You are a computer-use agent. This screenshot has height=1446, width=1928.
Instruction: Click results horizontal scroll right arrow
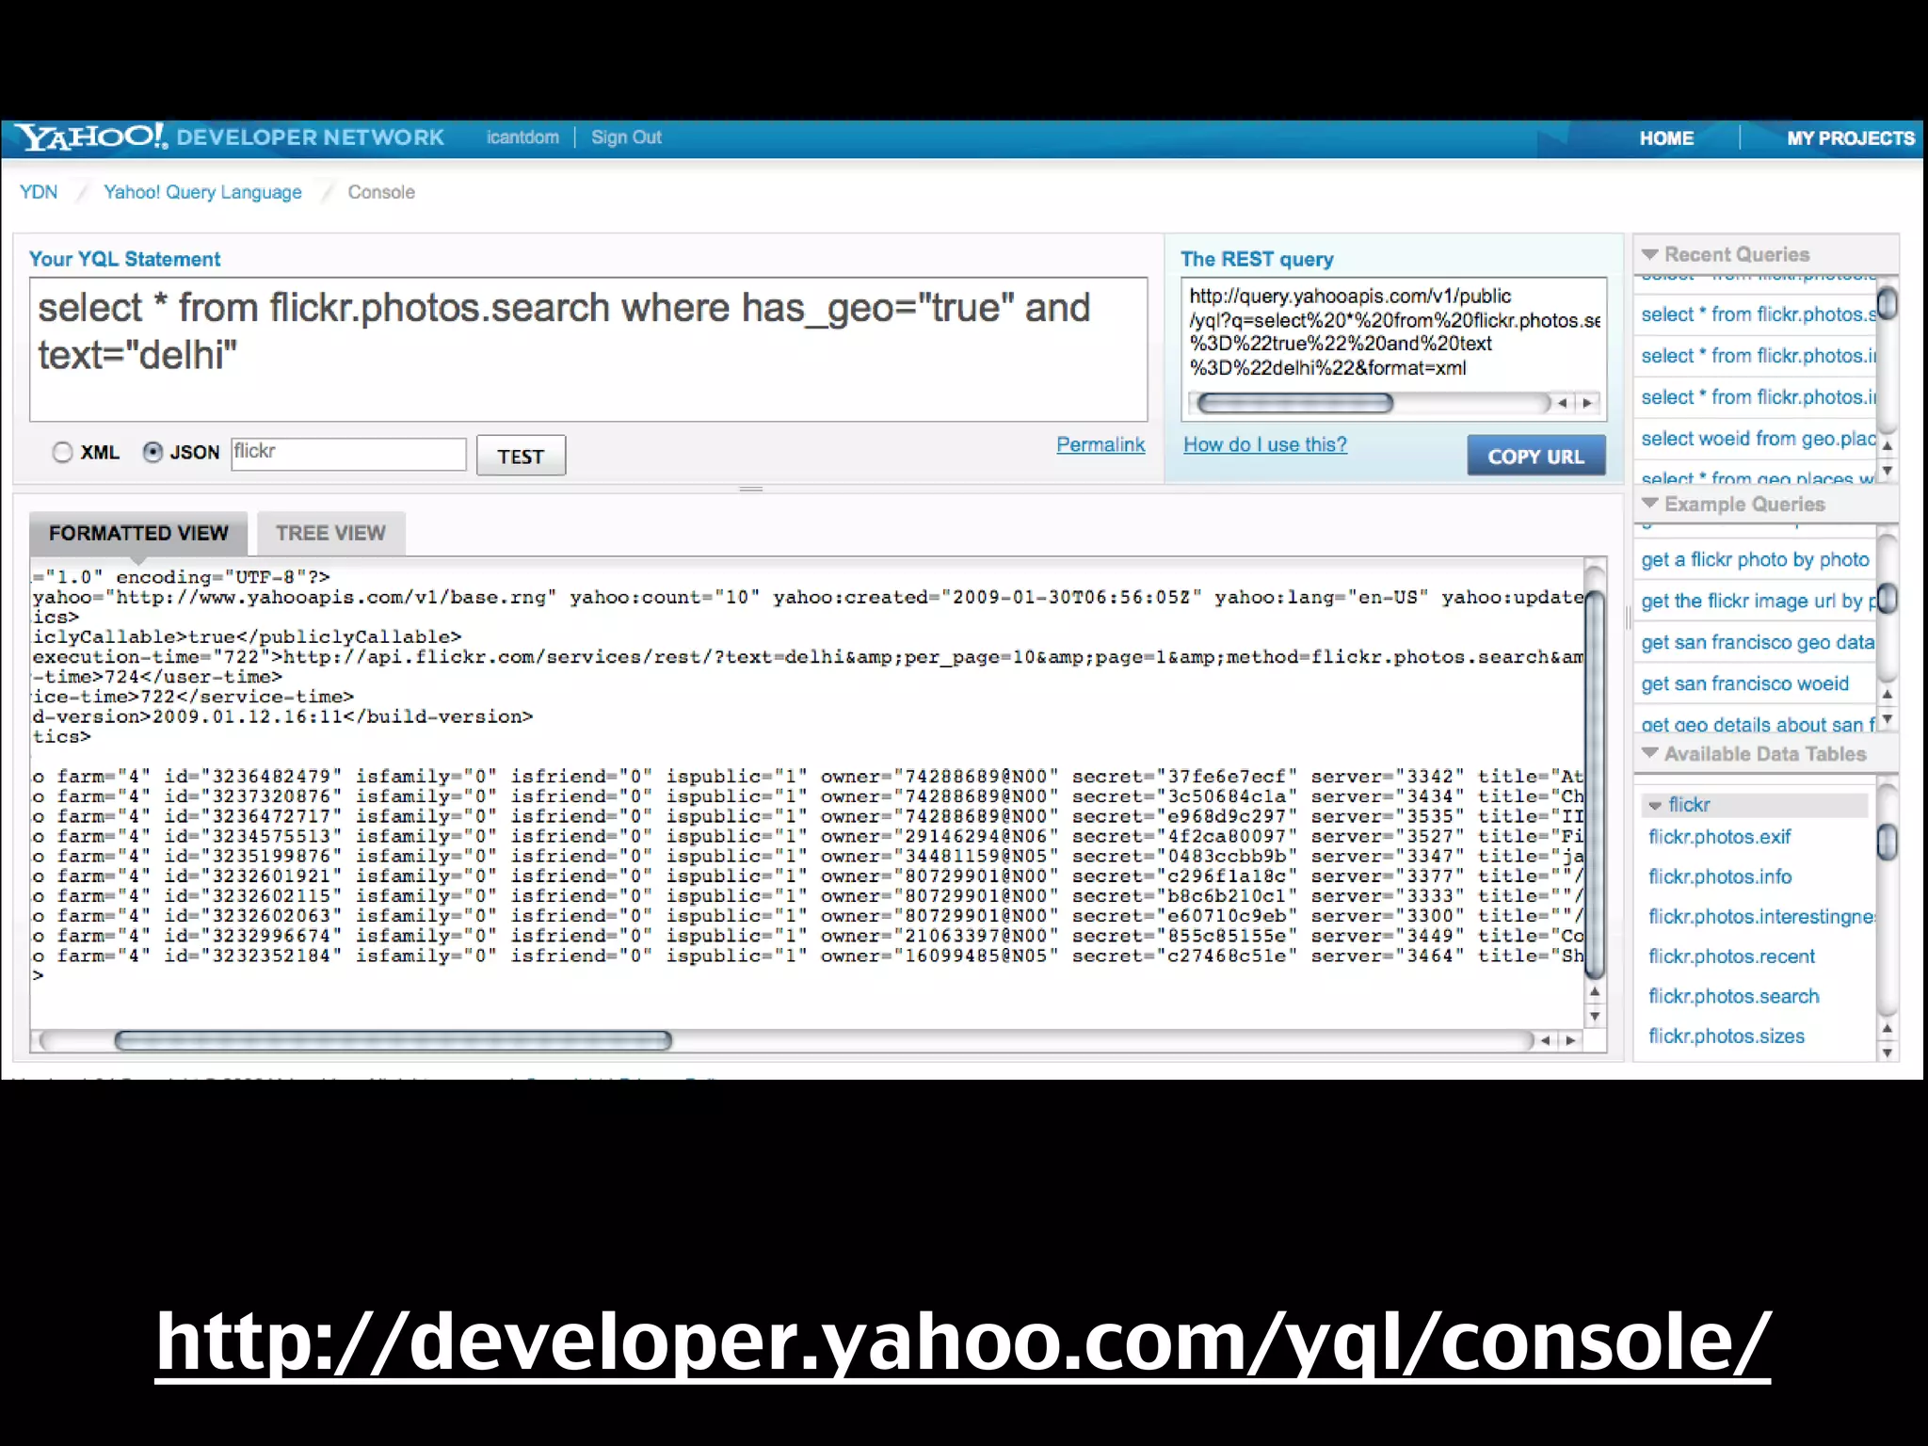1570,1040
